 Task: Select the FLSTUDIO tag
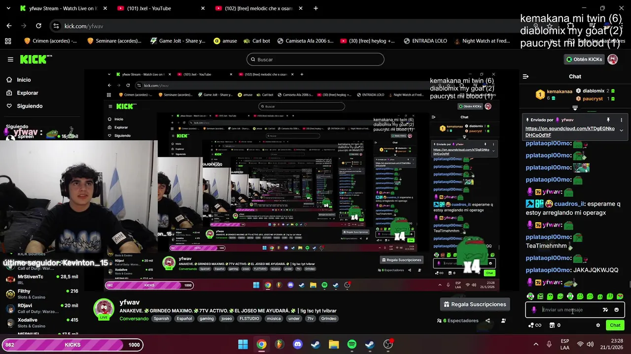(249, 319)
